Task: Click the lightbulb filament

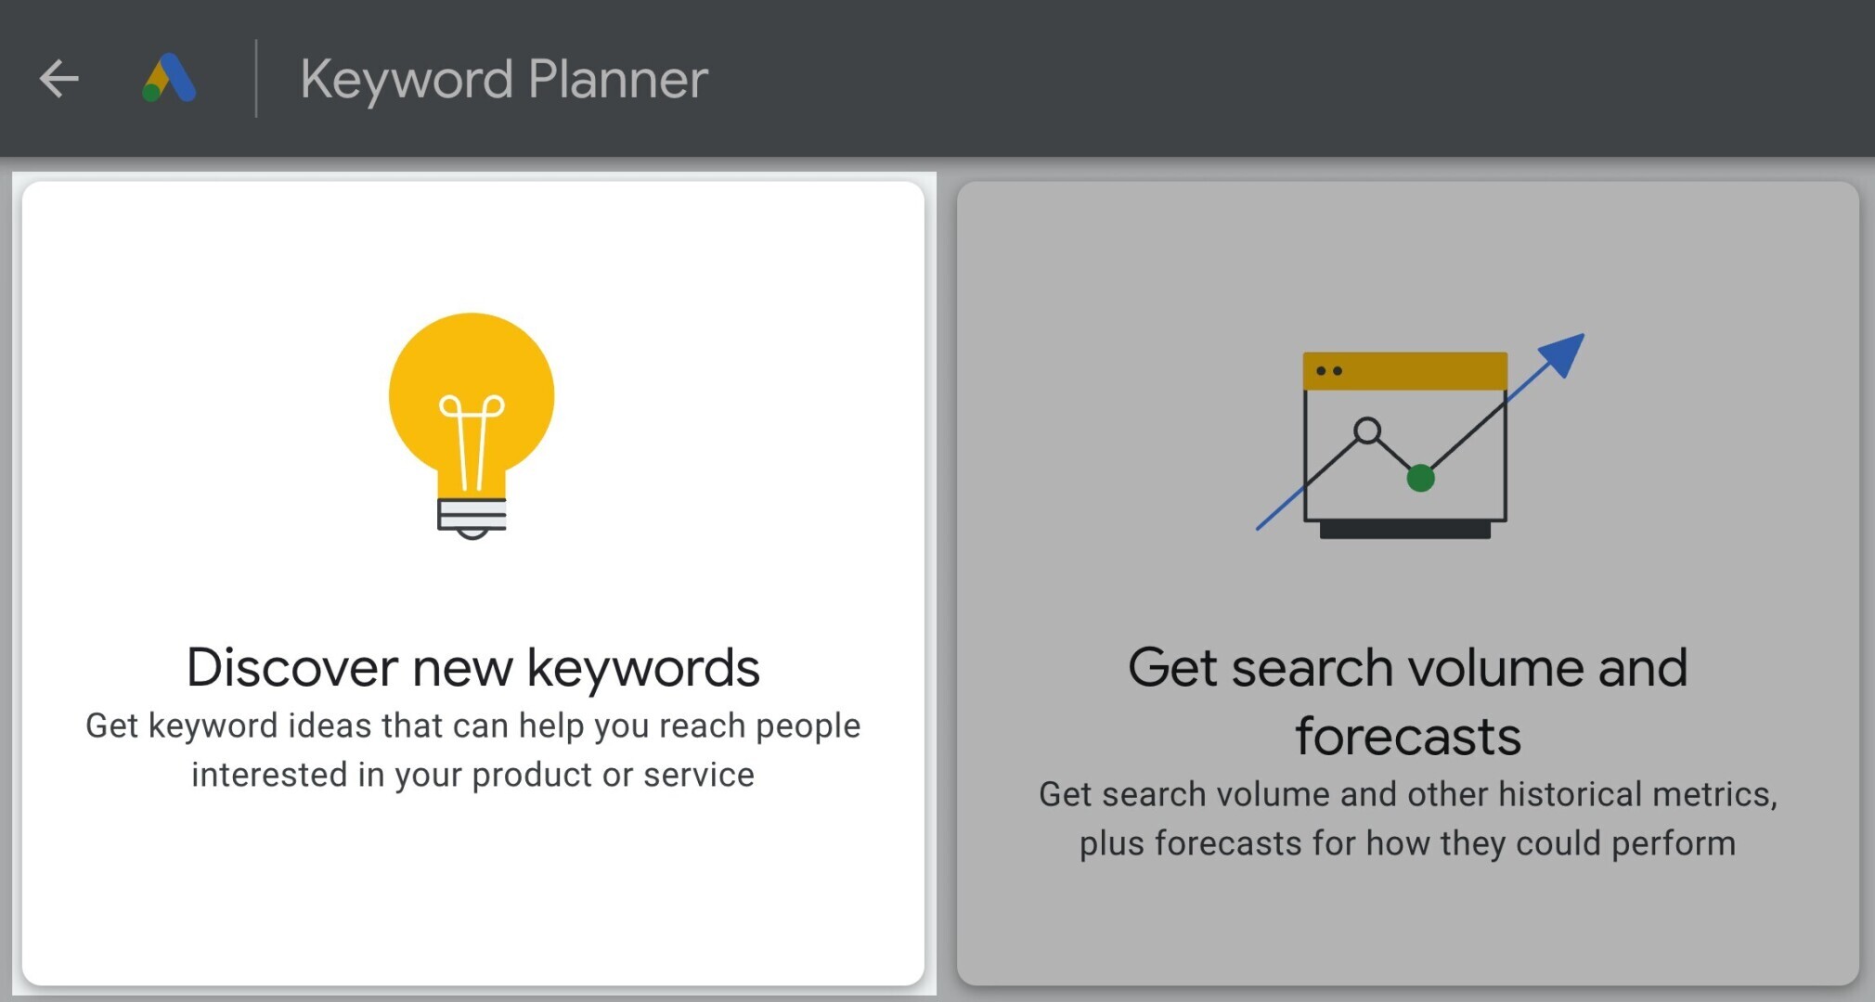Action: 472,443
